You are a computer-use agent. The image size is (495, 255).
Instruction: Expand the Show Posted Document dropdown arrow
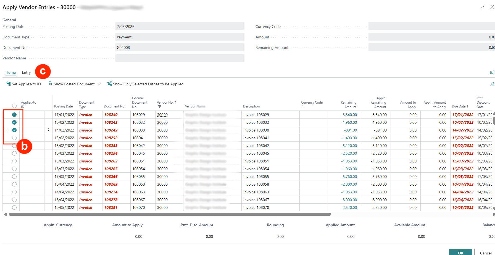coord(99,84)
